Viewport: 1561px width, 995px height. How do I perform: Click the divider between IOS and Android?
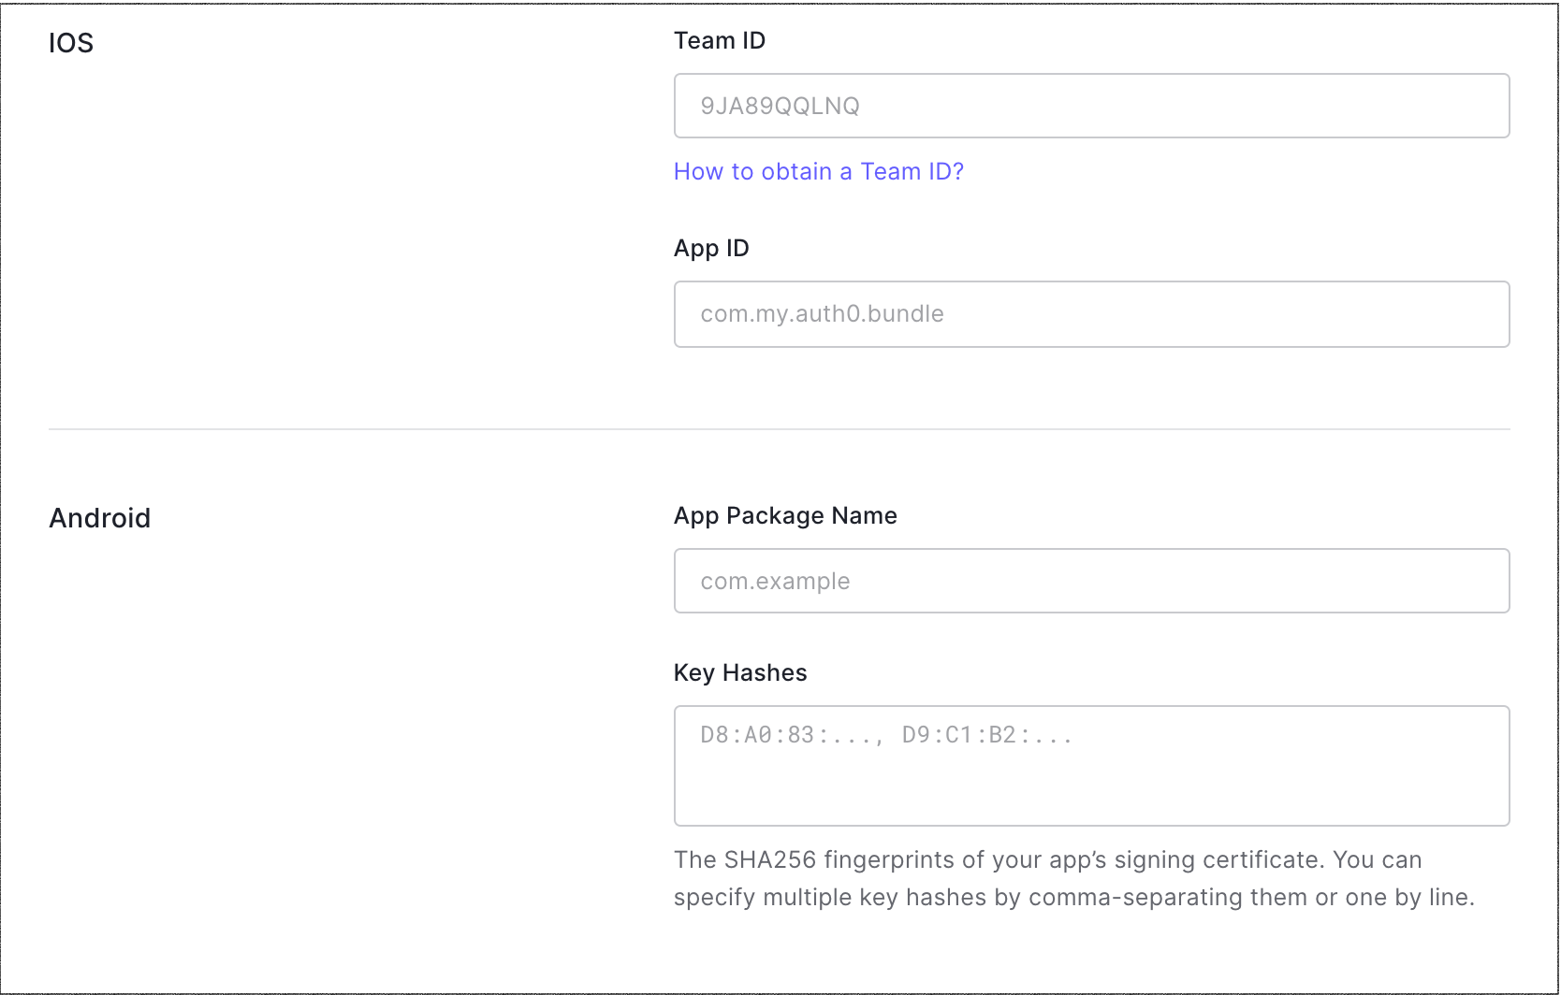click(779, 429)
